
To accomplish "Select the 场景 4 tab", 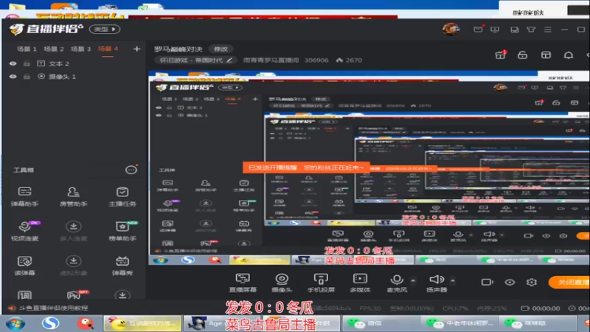I will tap(108, 49).
